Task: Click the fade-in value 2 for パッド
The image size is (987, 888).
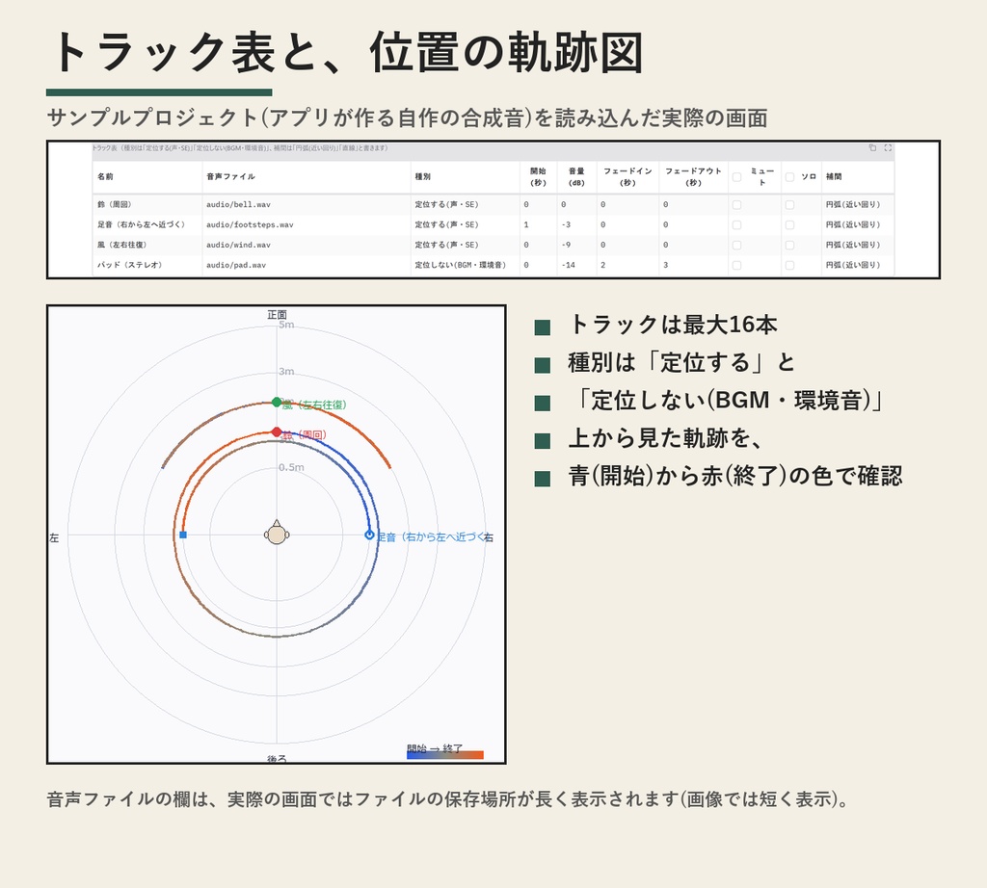Action: coord(627,266)
